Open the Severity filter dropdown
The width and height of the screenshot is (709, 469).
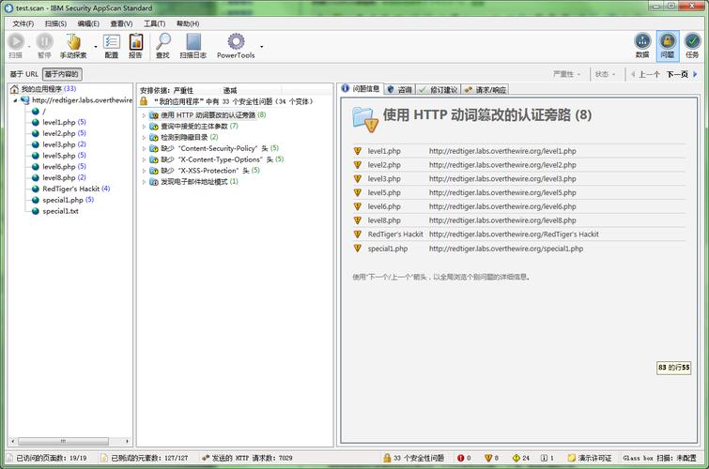pos(566,74)
